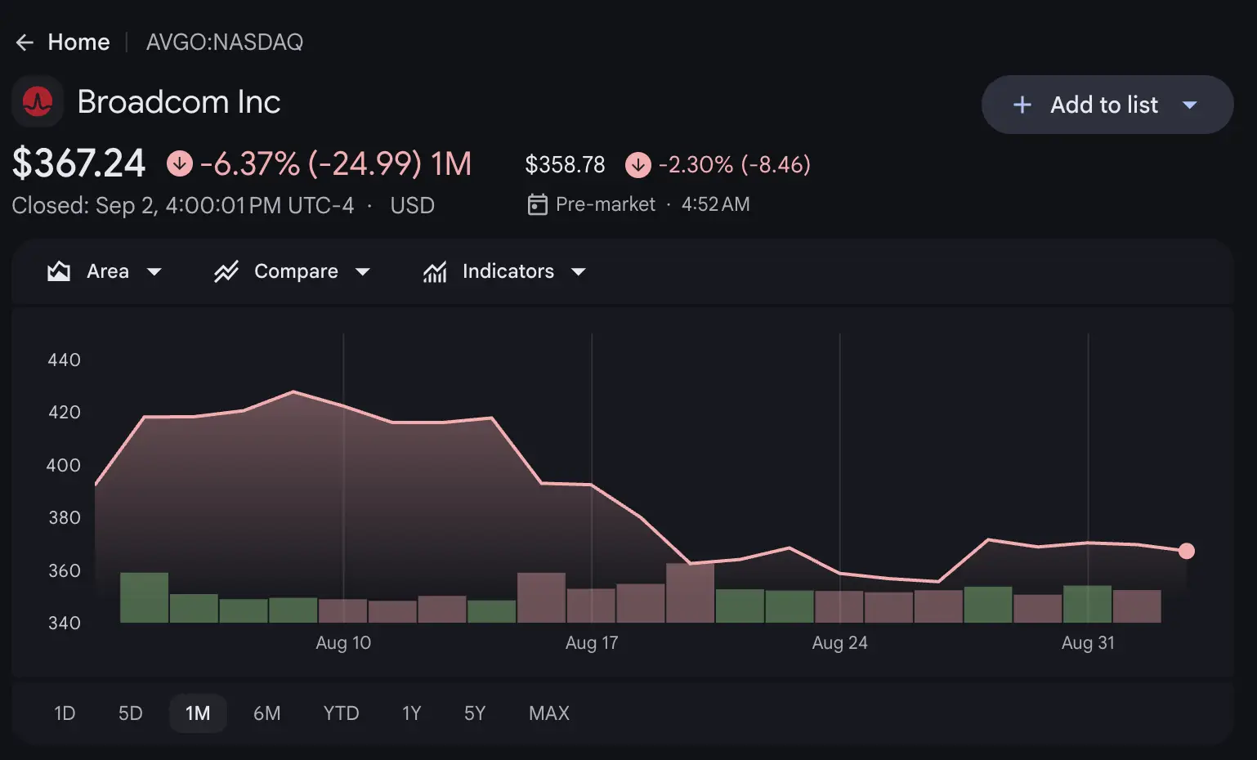Click the Aug 17 date label on the axis
1257x760 pixels.
(592, 643)
